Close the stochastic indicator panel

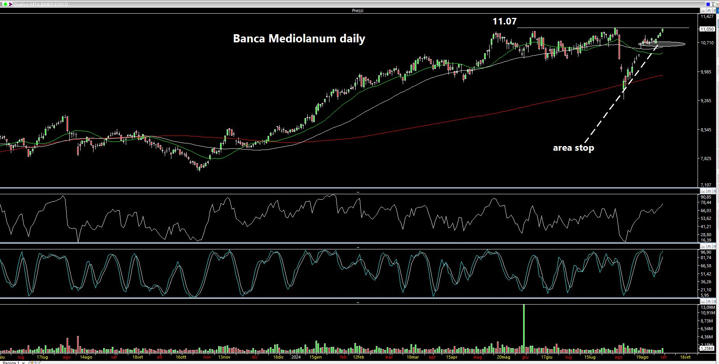tap(714, 246)
